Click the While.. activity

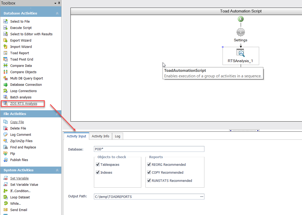(x=16, y=204)
